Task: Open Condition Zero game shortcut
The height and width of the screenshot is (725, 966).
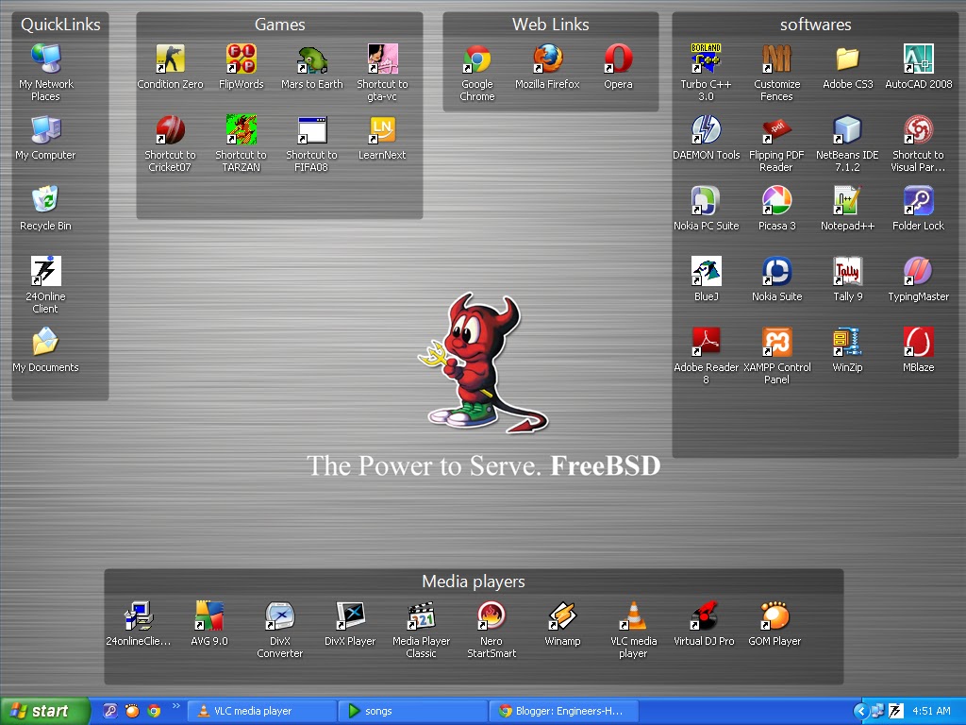Action: point(170,67)
